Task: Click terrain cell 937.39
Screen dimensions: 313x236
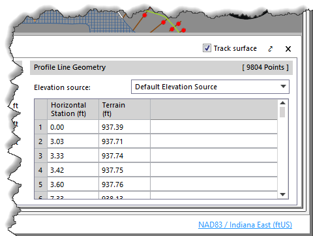Action: point(125,127)
